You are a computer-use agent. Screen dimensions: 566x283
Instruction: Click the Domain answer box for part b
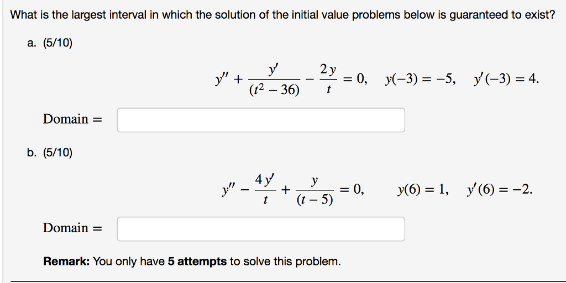[x=261, y=228]
